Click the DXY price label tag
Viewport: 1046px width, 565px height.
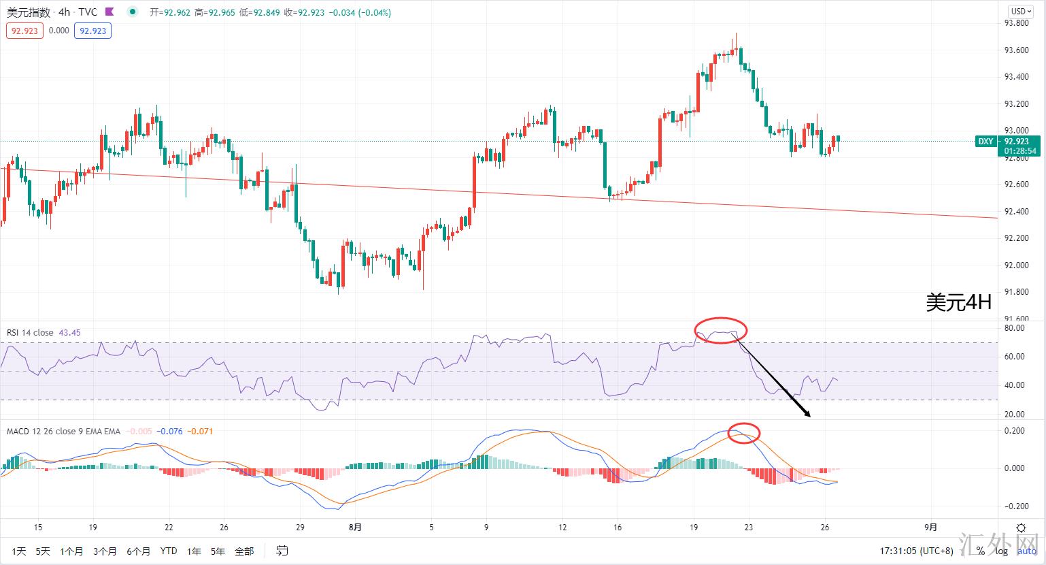tap(985, 142)
